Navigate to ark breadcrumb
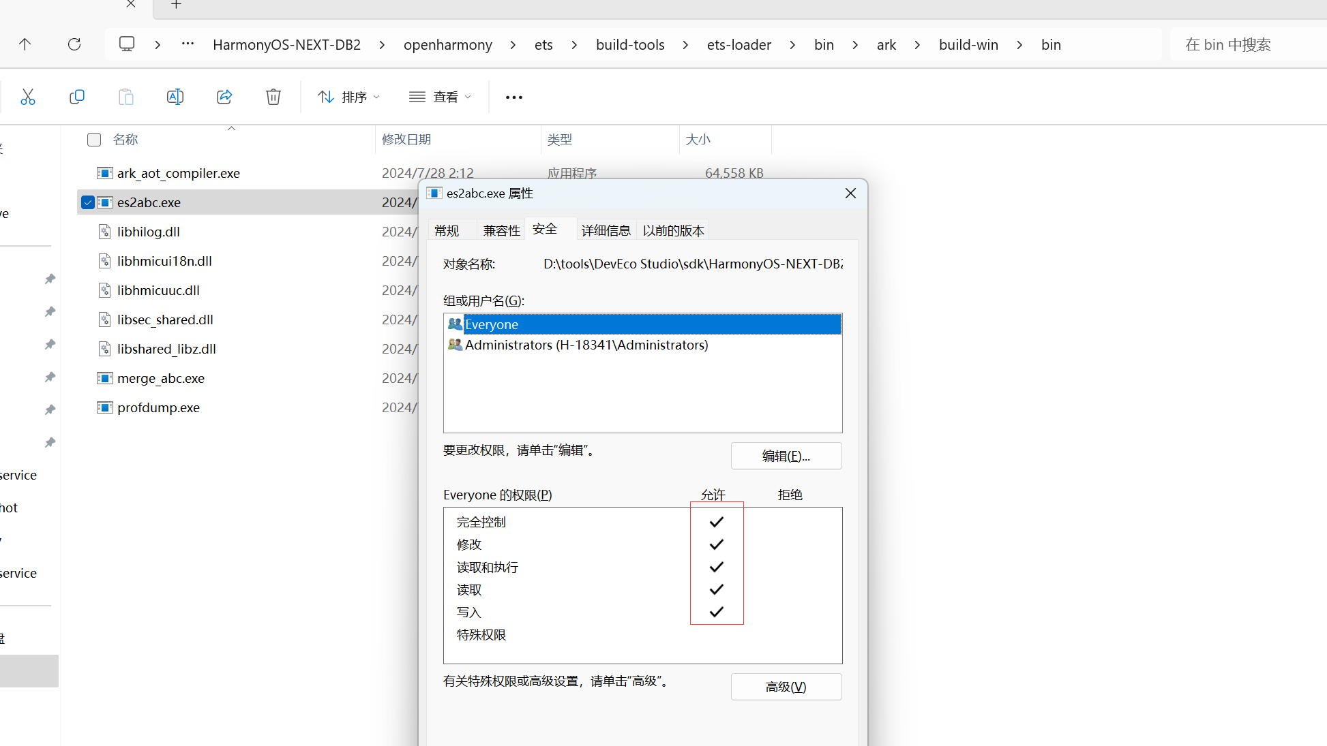This screenshot has height=746, width=1327. point(886,45)
